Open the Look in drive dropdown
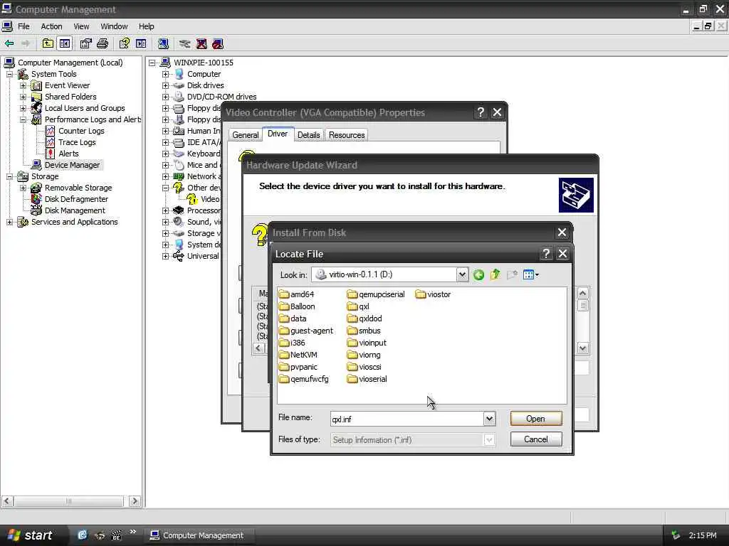 coord(461,274)
